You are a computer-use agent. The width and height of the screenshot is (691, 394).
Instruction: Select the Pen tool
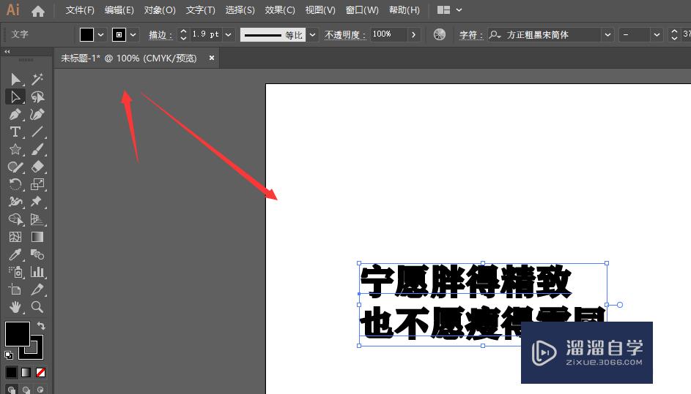[15, 114]
